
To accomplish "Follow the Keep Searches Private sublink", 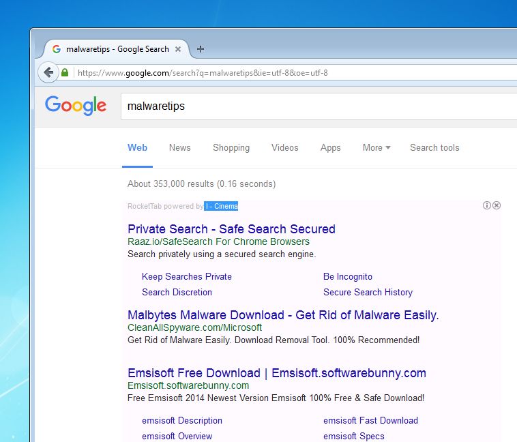I will (x=187, y=276).
